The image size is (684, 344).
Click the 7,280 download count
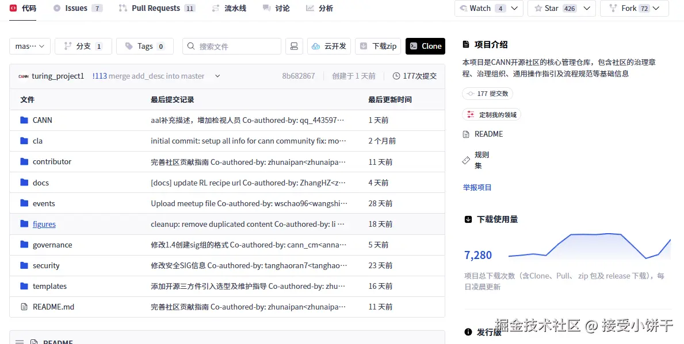478,255
